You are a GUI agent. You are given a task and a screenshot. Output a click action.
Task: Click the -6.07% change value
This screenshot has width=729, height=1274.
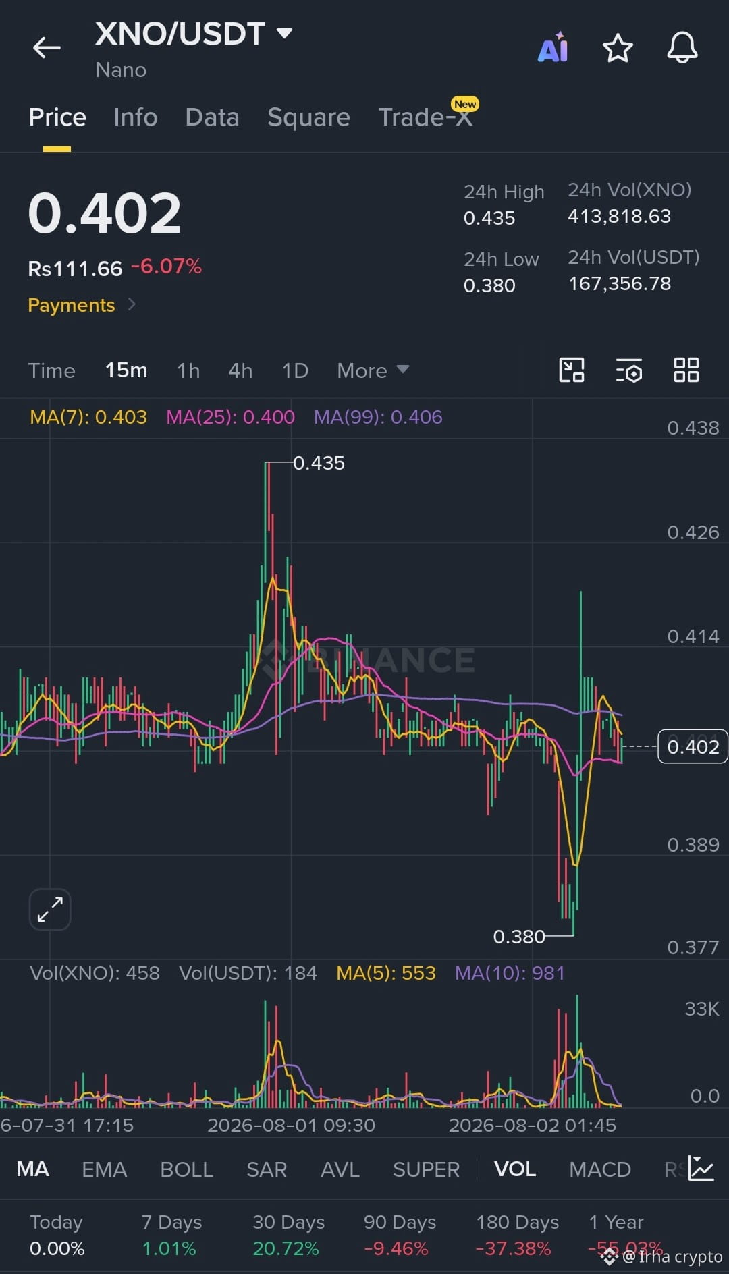pos(167,267)
